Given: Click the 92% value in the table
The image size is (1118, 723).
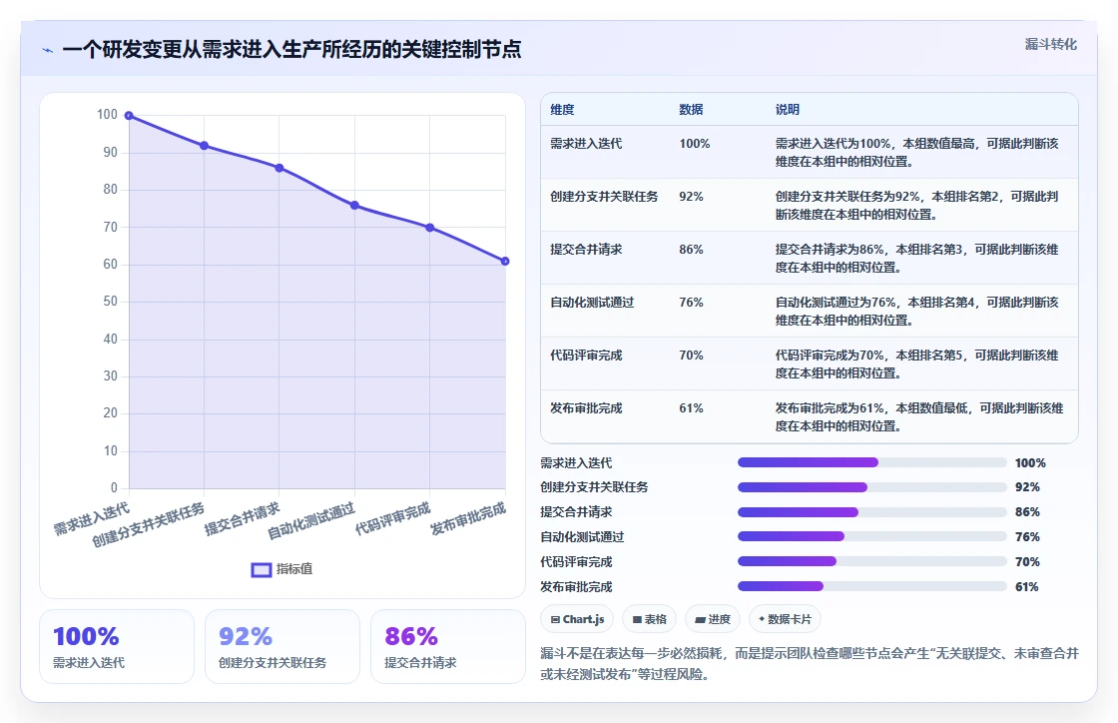Looking at the screenshot, I should point(691,197).
